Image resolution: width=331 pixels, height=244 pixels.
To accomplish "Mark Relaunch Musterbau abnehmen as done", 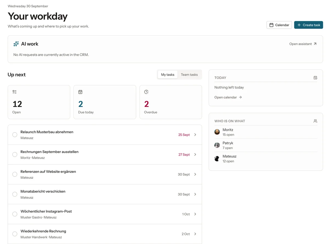I will [15, 135].
